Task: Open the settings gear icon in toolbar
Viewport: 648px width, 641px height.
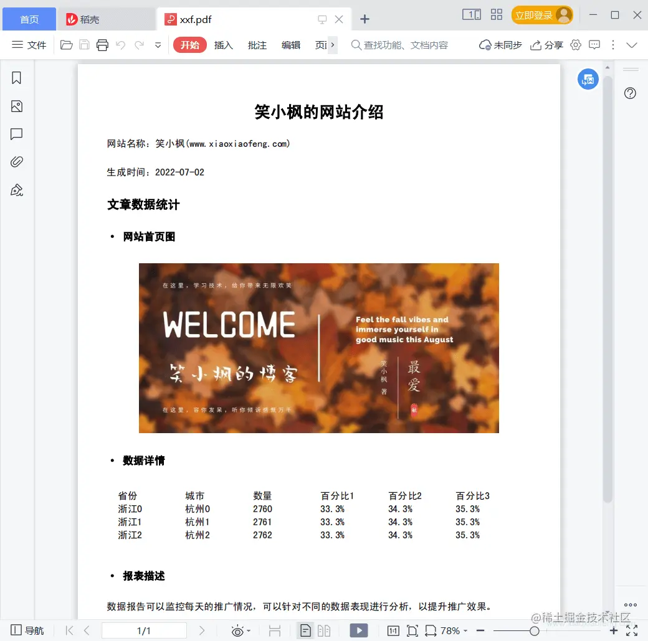Action: click(575, 45)
